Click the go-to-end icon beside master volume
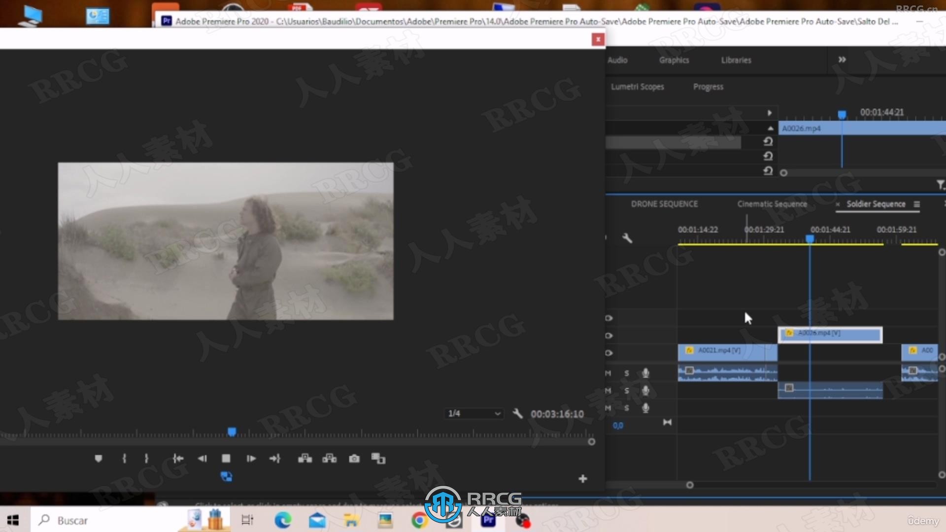This screenshot has width=946, height=532. [x=667, y=422]
